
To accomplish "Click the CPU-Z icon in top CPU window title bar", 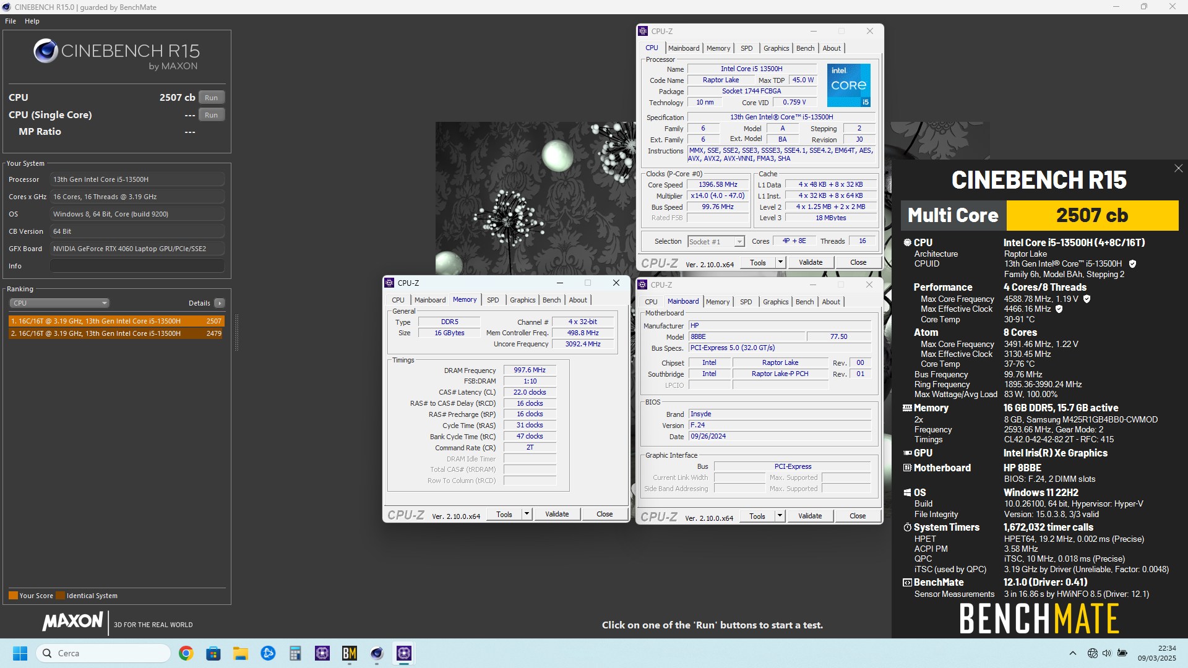I will tap(643, 31).
